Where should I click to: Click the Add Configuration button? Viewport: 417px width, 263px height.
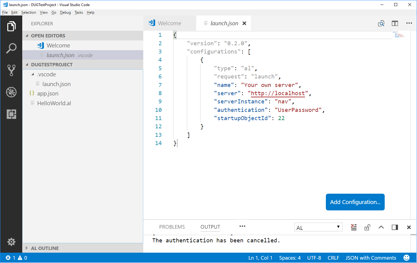355,202
